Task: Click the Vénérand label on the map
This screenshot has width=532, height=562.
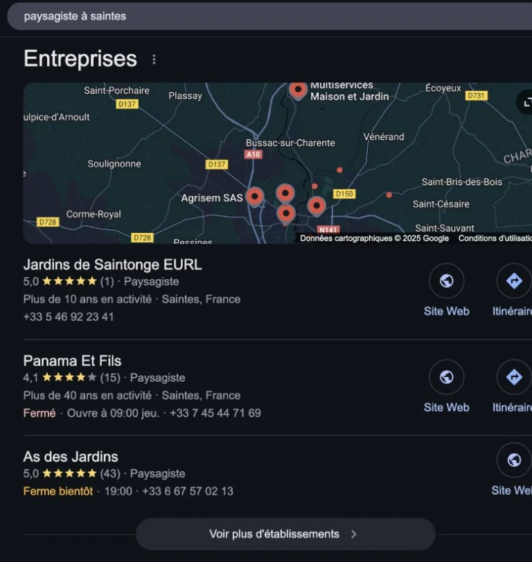Action: 384,137
